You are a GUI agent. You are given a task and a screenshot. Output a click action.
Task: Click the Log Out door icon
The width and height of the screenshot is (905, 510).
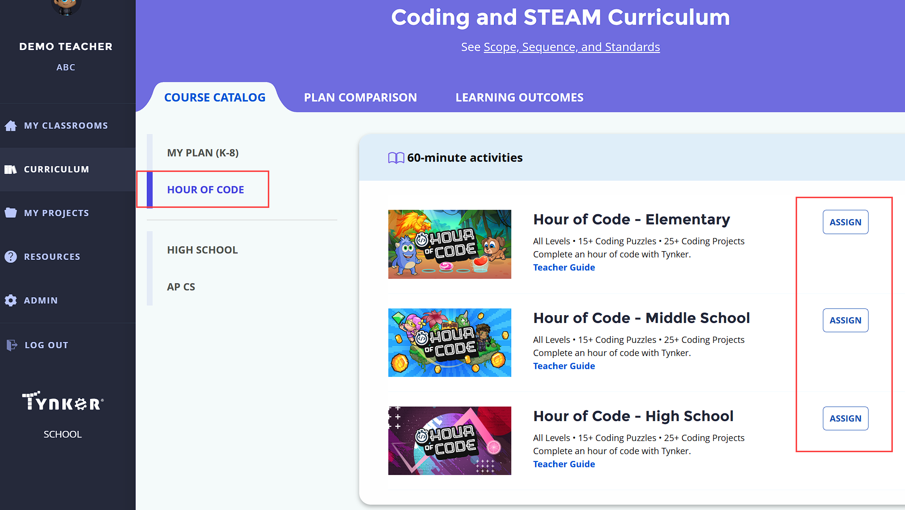pyautogui.click(x=12, y=345)
